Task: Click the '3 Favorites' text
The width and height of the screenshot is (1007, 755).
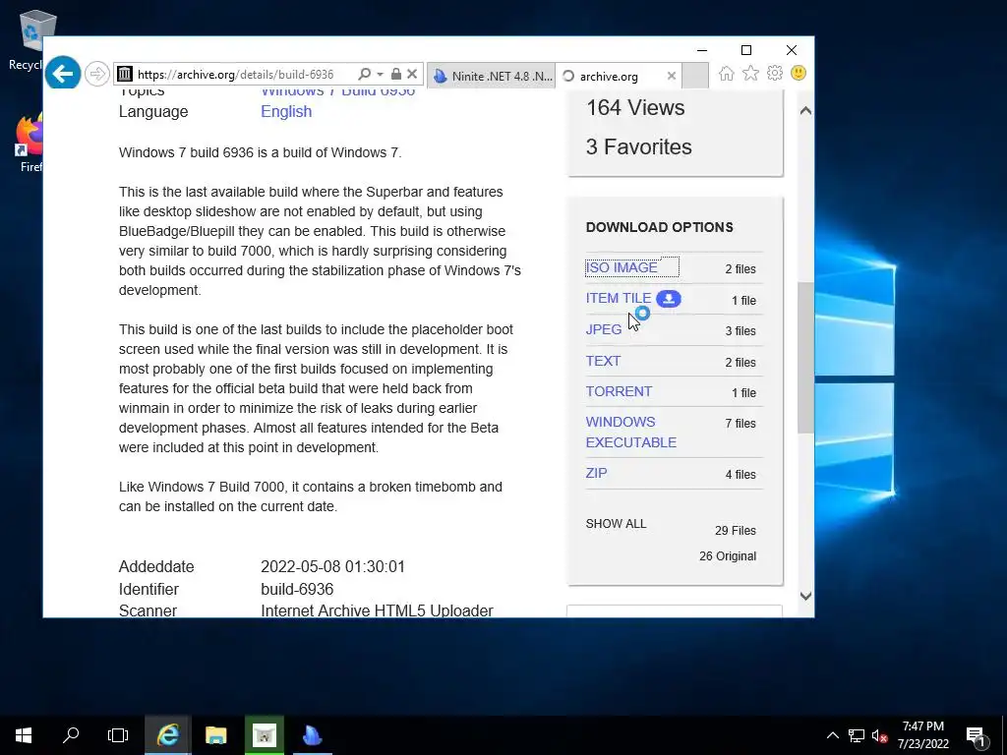Action: click(x=638, y=146)
